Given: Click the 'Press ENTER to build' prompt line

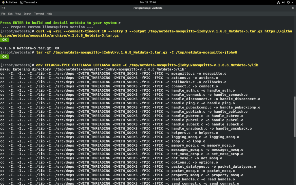Looking at the screenshot, I should click(x=60, y=23).
